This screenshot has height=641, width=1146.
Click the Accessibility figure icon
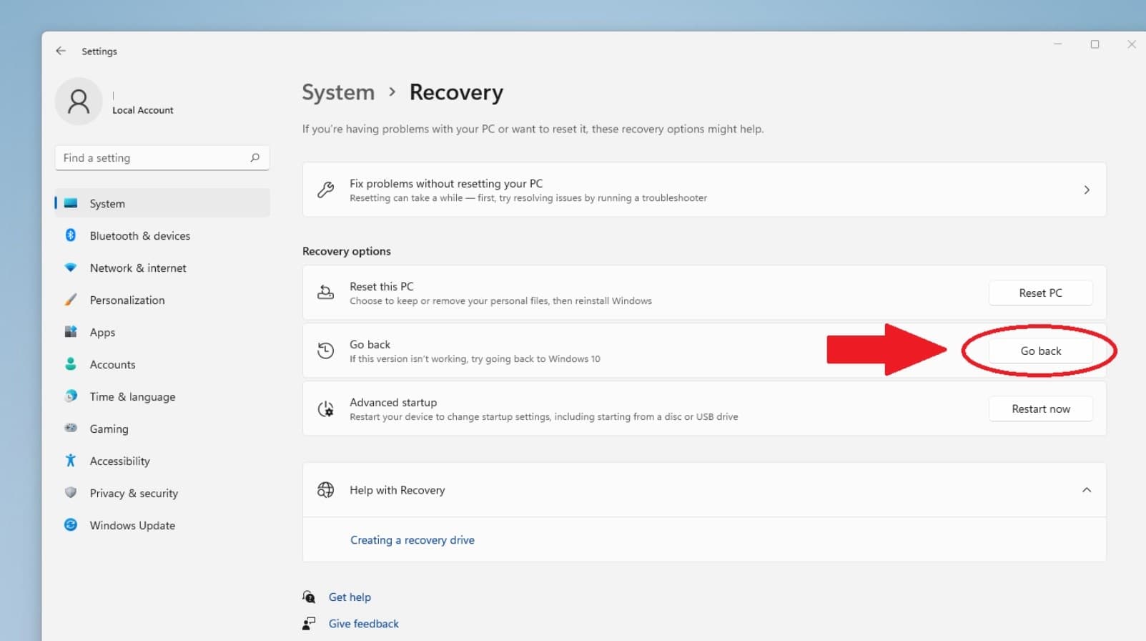71,461
